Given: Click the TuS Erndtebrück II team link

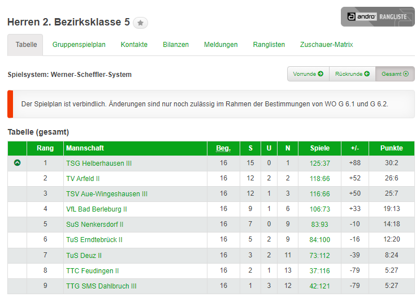Looking at the screenshot, I should pyautogui.click(x=94, y=240).
